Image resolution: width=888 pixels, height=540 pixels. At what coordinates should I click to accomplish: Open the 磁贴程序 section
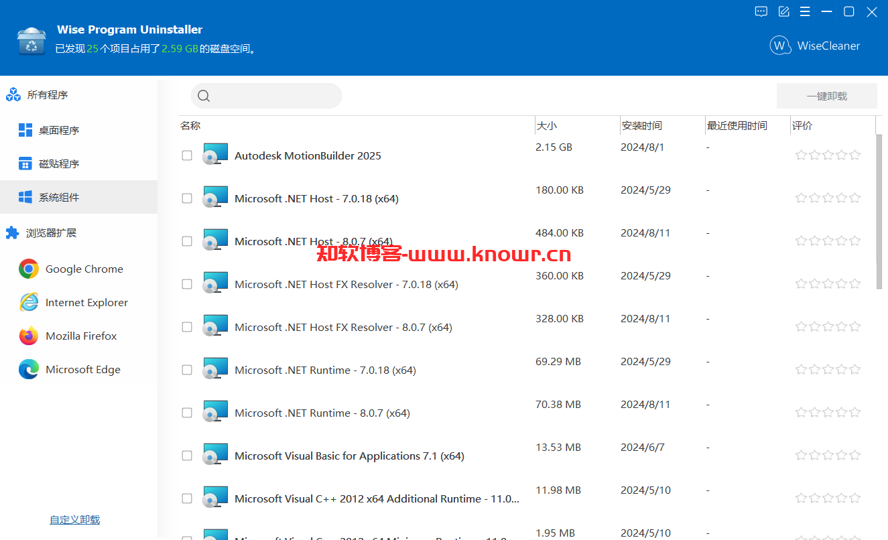pyautogui.click(x=78, y=163)
